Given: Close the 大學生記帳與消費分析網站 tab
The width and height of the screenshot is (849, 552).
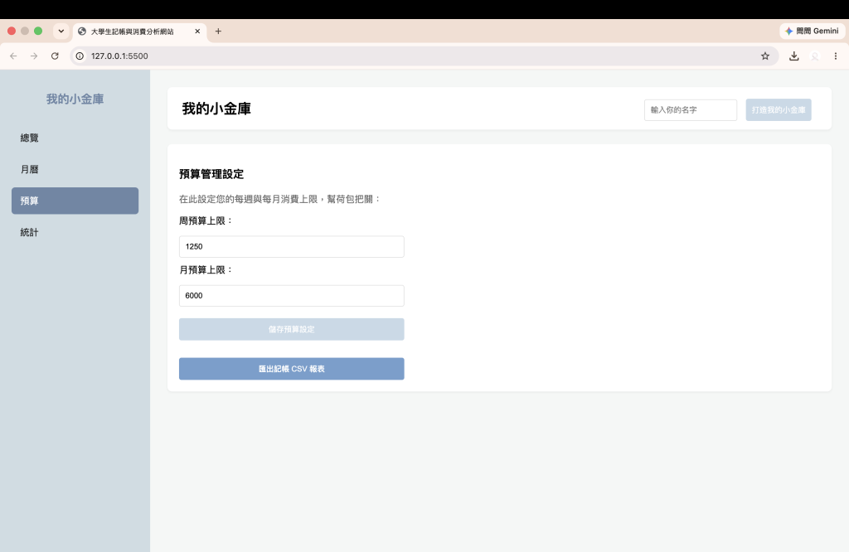Looking at the screenshot, I should coord(197,31).
